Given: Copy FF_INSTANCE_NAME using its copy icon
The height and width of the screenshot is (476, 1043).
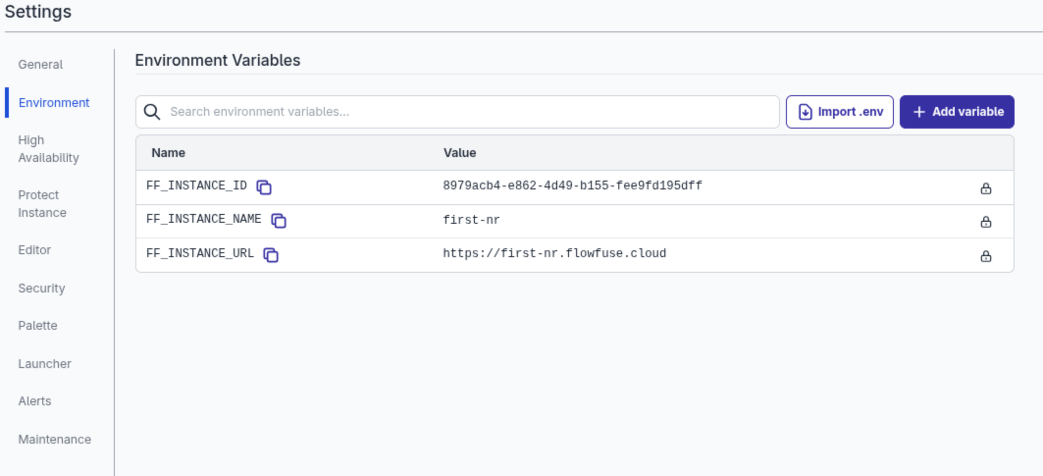Looking at the screenshot, I should point(280,221).
